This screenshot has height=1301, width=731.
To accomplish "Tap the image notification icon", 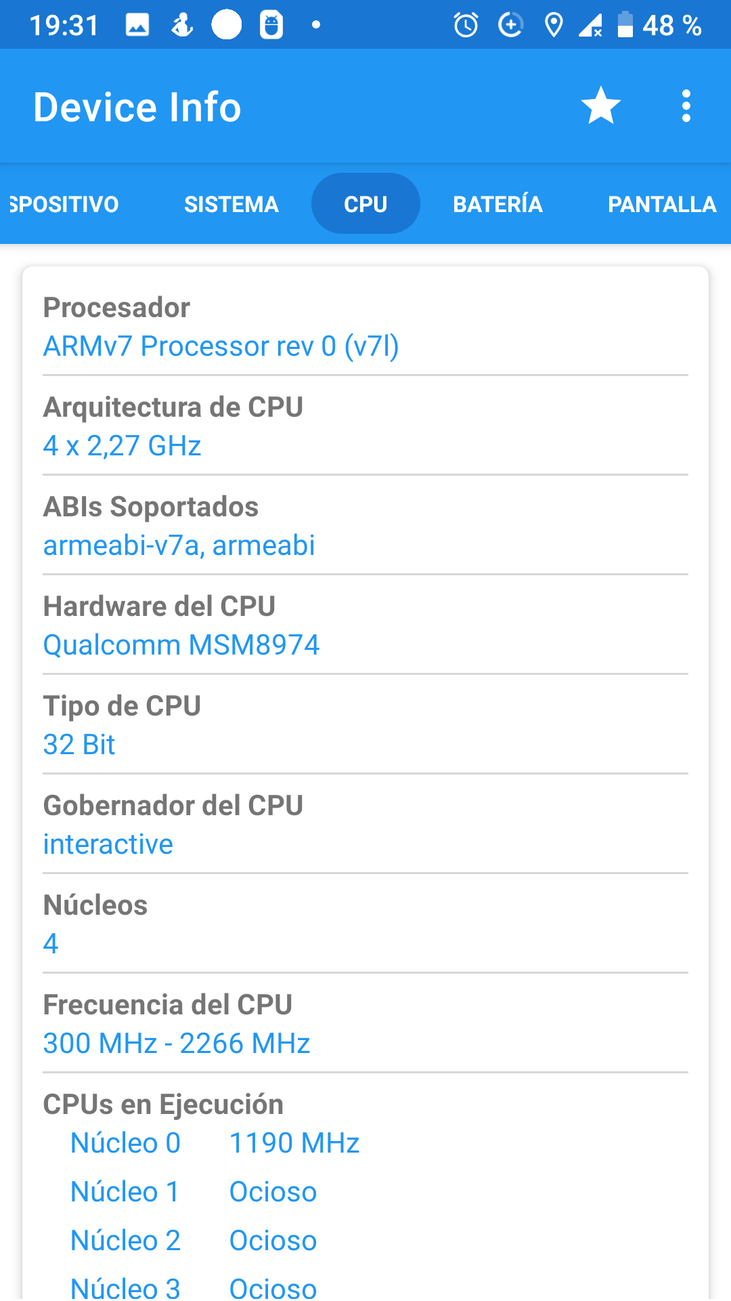I will tap(137, 26).
